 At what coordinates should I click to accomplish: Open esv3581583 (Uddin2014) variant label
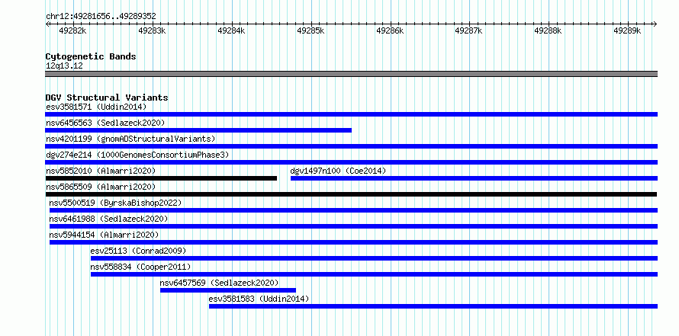(x=259, y=299)
